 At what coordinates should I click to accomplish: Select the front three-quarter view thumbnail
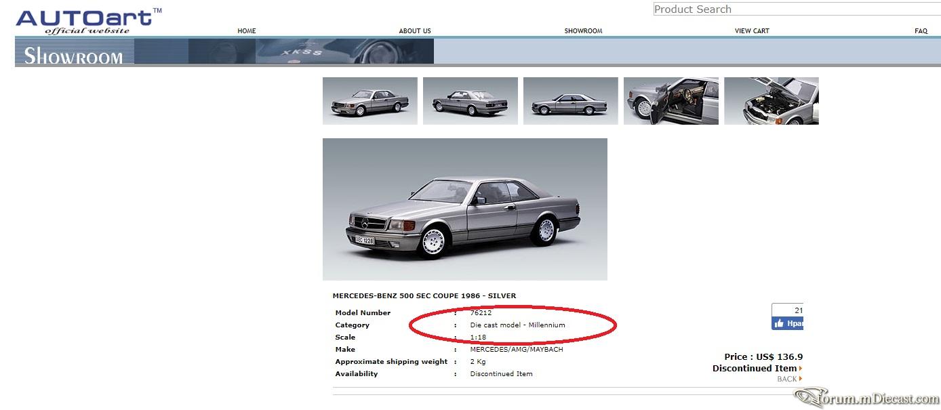click(370, 101)
